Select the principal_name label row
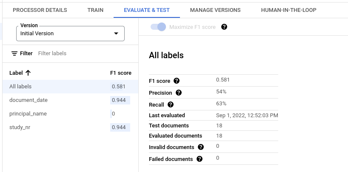Image resolution: width=348 pixels, height=172 pixels. (x=69, y=114)
